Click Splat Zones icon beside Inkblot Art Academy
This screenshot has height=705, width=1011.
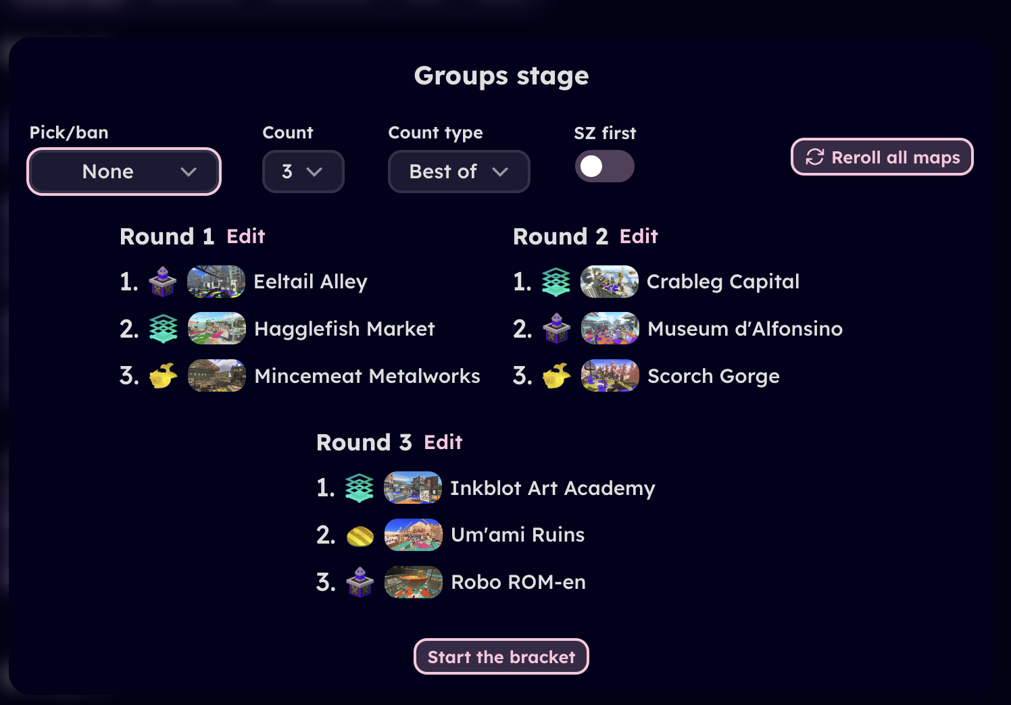point(360,488)
